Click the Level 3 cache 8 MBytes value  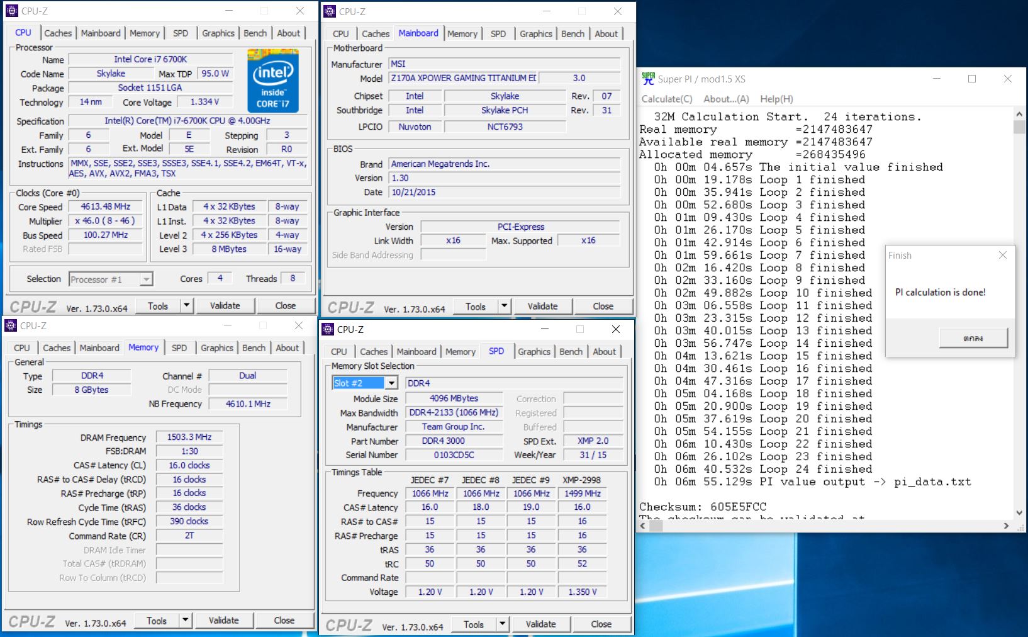pos(229,249)
